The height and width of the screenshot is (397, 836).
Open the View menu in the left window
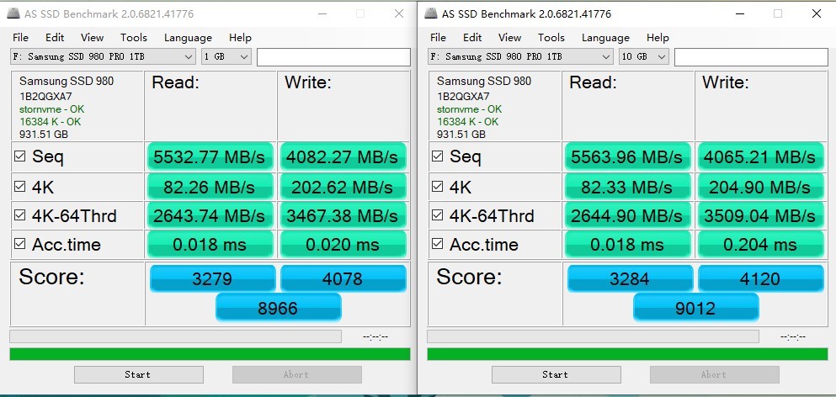point(92,37)
